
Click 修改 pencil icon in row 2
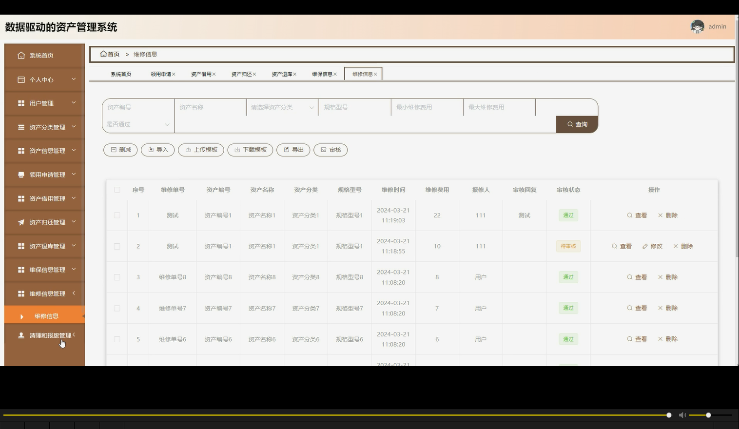point(645,246)
